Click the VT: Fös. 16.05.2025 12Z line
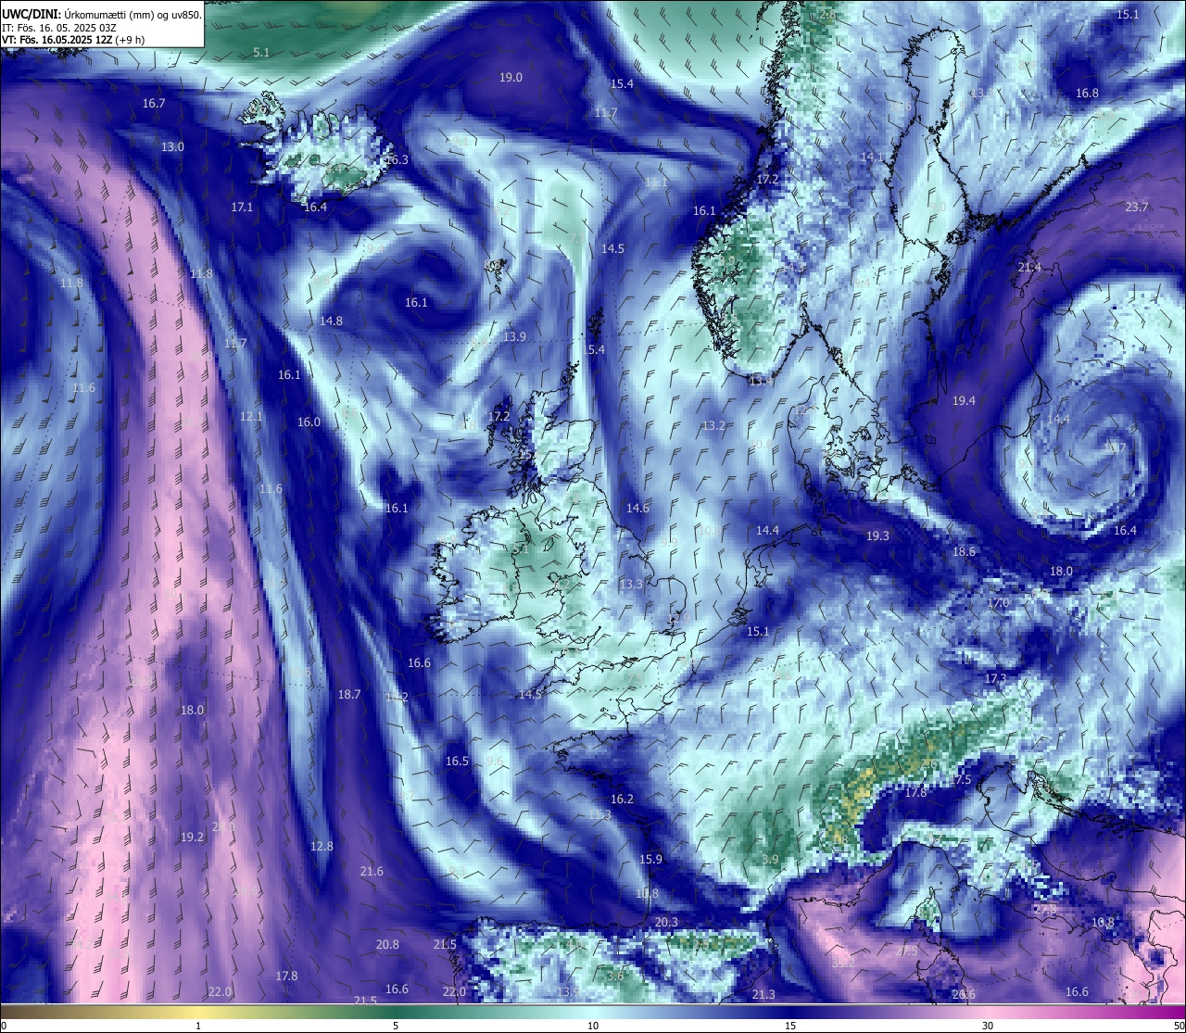Screen dimensions: 1186x1033 click(57, 40)
